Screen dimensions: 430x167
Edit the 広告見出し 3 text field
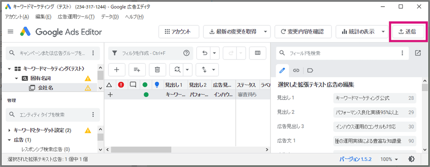coord(375,127)
